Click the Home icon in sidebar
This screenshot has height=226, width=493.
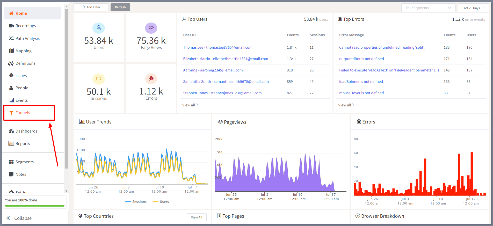point(11,13)
